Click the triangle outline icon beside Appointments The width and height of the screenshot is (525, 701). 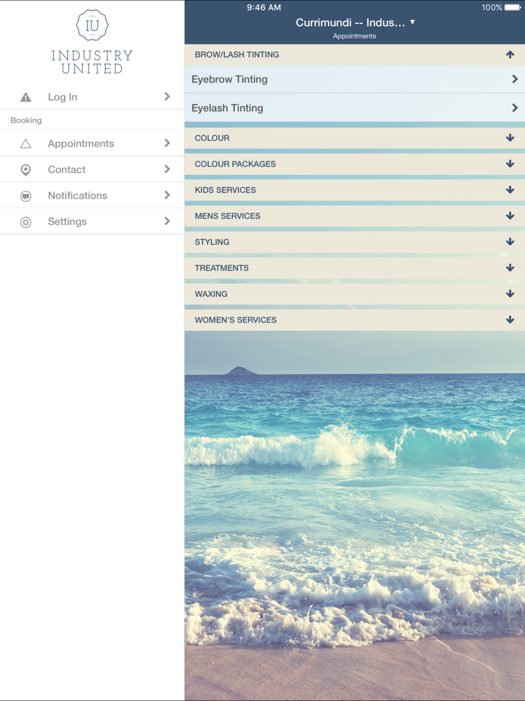click(x=26, y=143)
